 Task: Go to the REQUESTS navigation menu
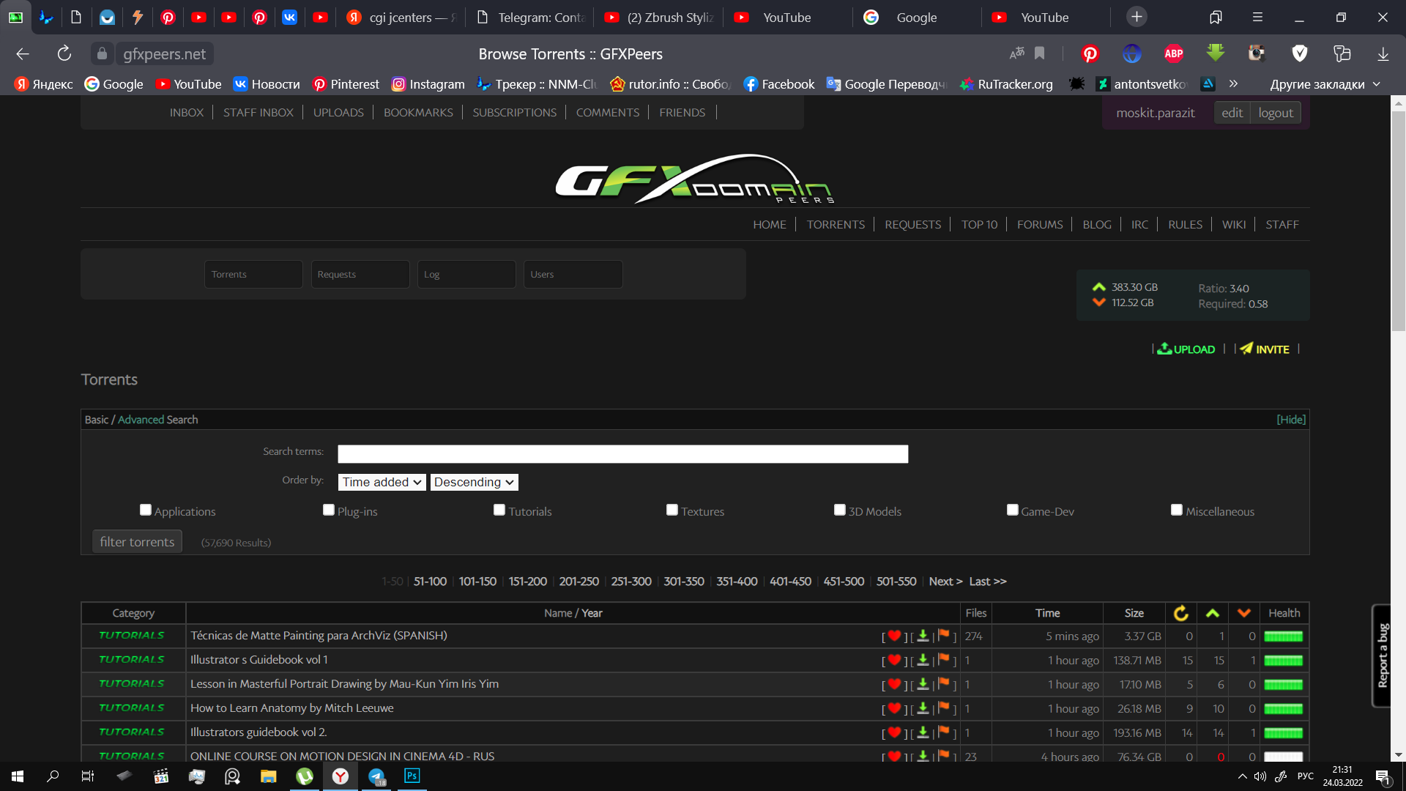(x=912, y=225)
